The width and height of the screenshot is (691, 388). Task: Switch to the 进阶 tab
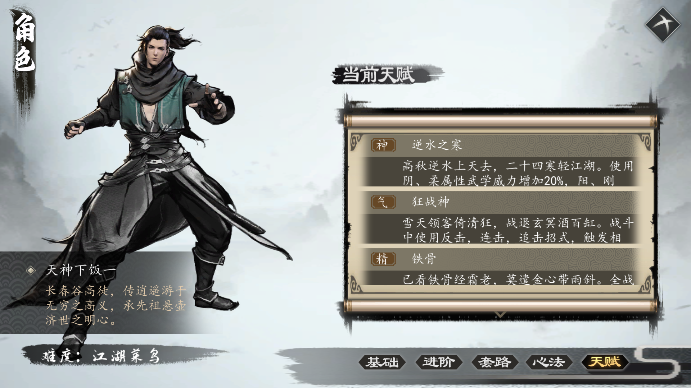click(x=438, y=362)
